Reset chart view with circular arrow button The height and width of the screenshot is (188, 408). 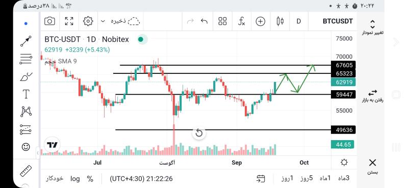pyautogui.click(x=199, y=133)
